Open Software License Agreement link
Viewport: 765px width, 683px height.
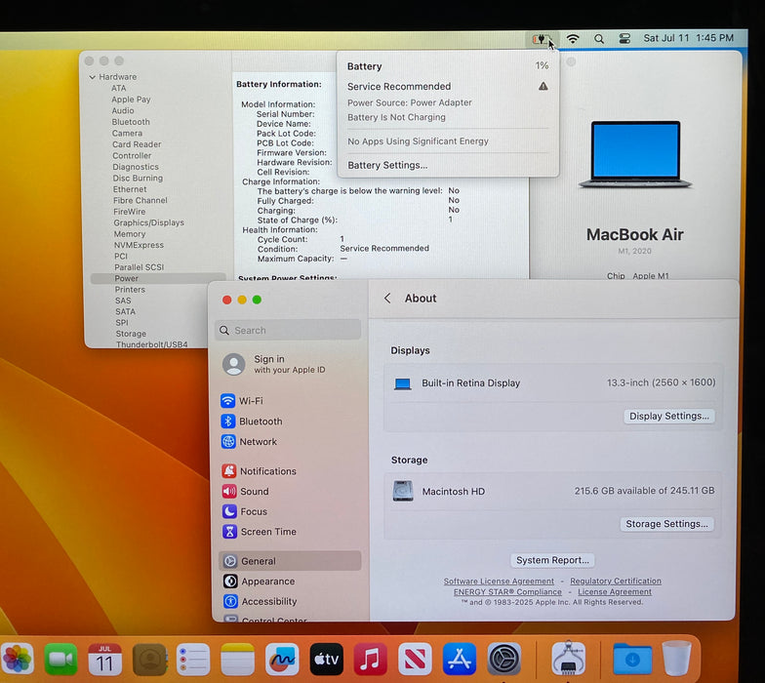pyautogui.click(x=499, y=582)
